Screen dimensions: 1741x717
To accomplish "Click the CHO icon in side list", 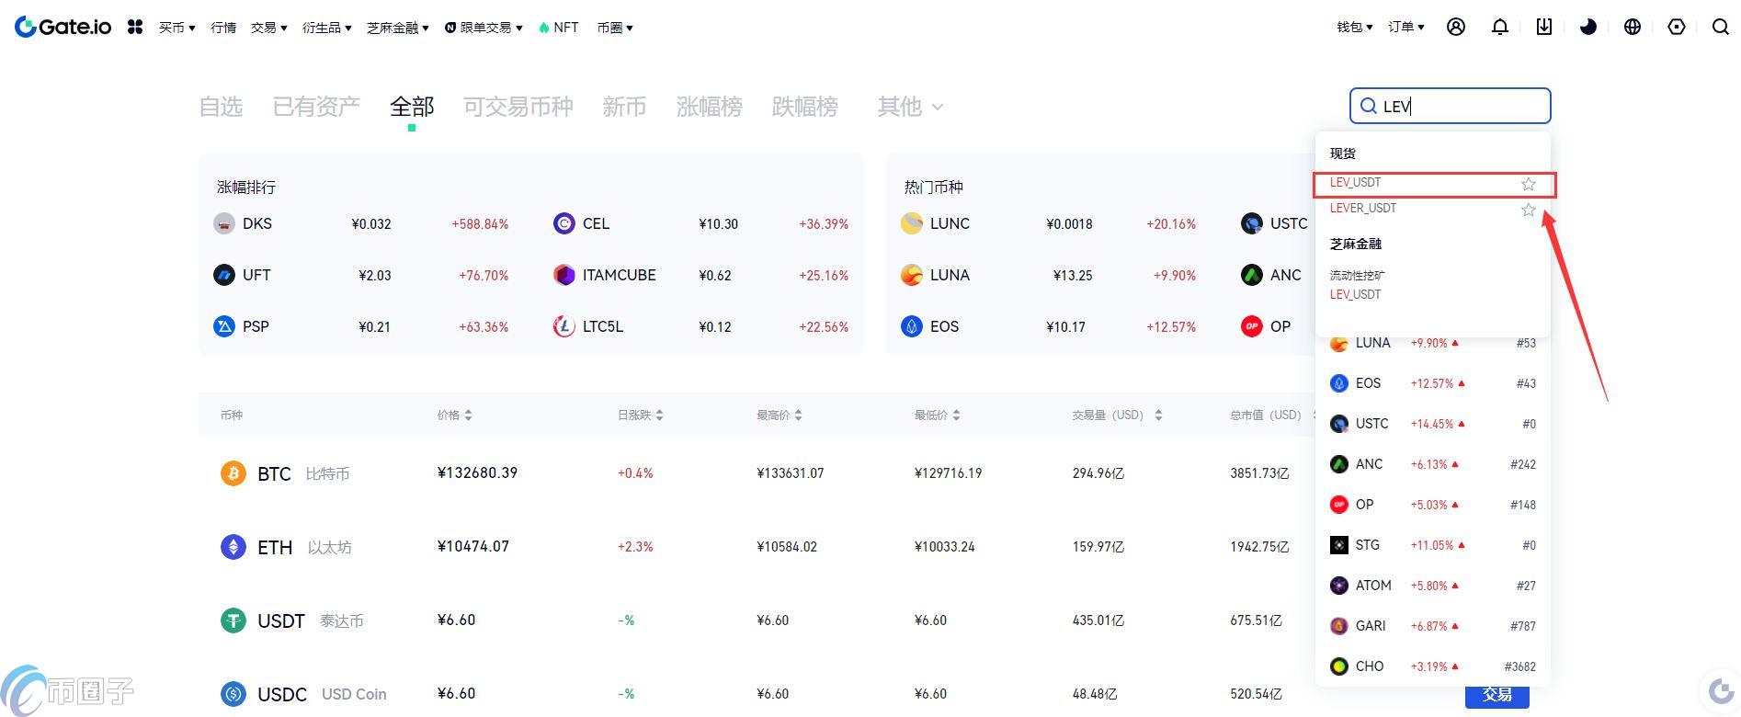I will click(1339, 666).
